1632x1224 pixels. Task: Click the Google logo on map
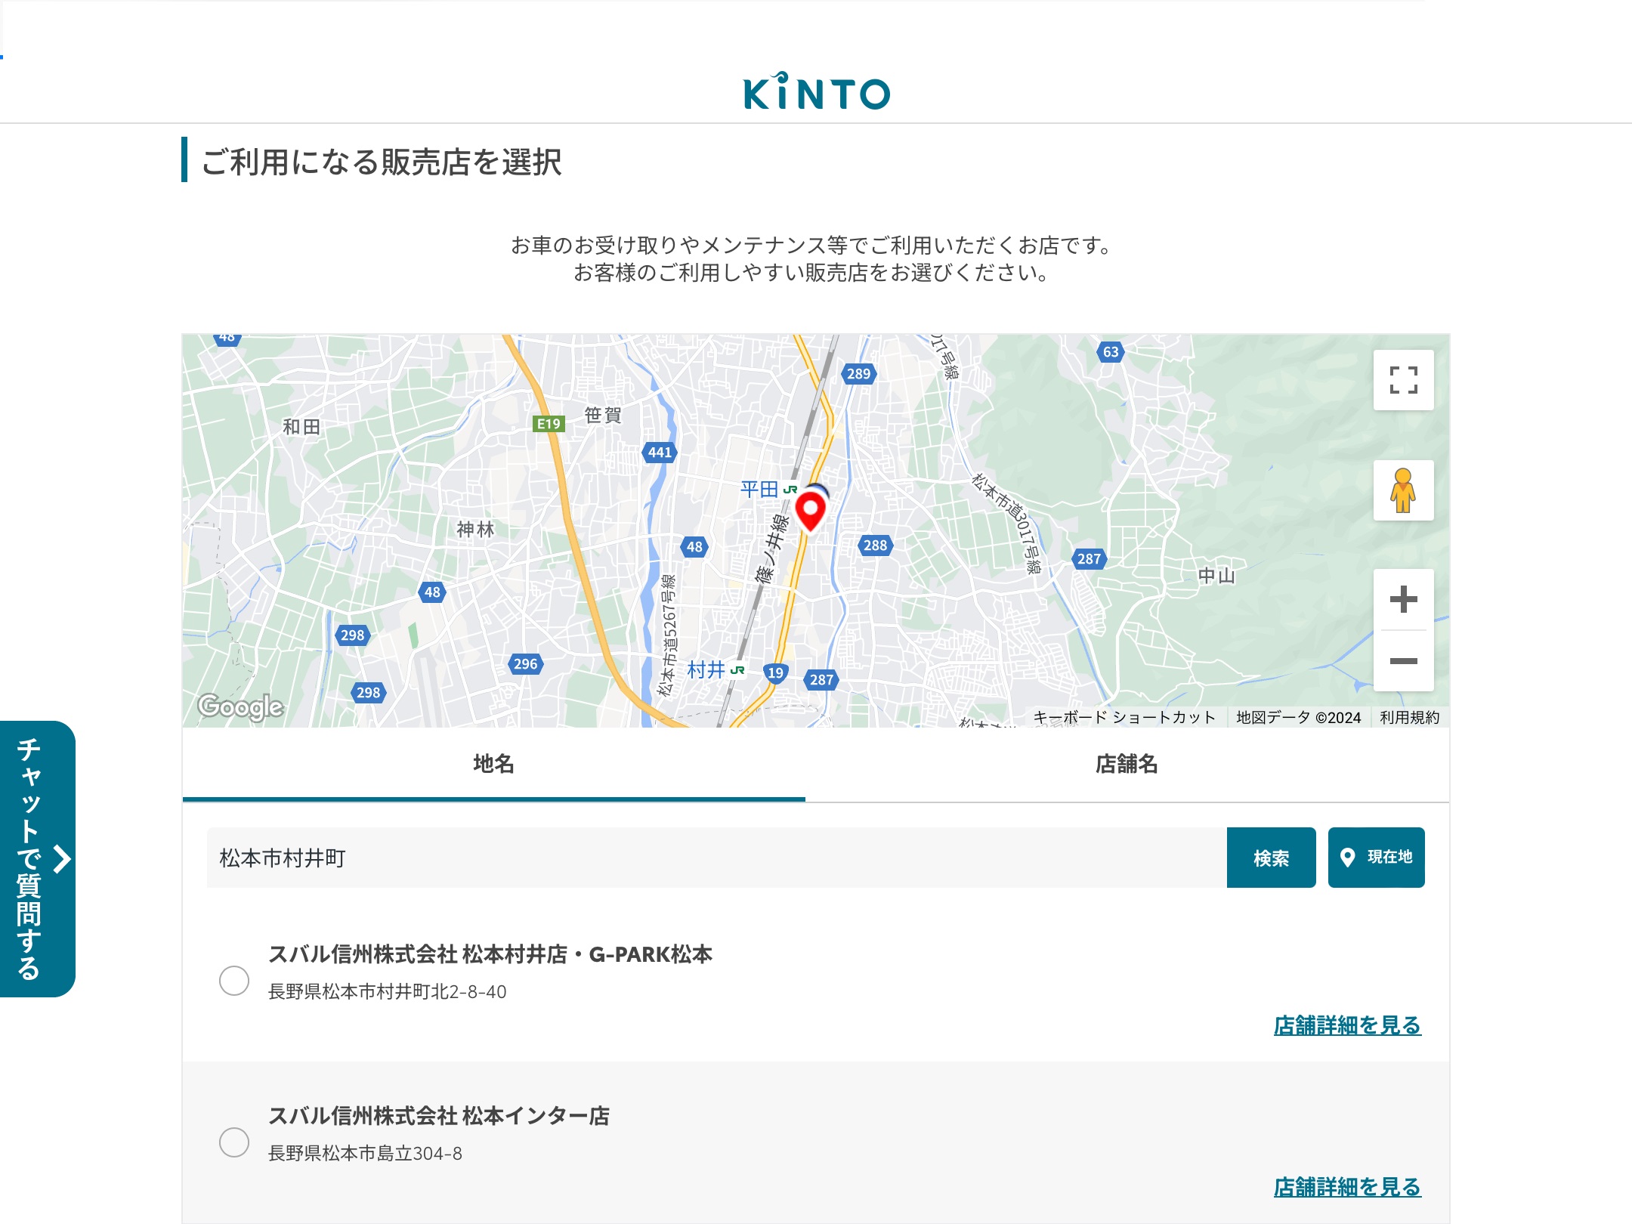point(240,706)
